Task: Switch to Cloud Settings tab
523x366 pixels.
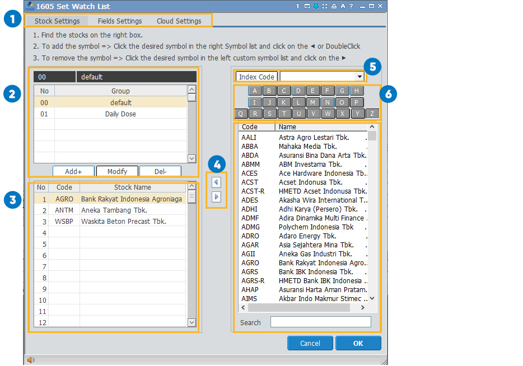Action: 179,21
